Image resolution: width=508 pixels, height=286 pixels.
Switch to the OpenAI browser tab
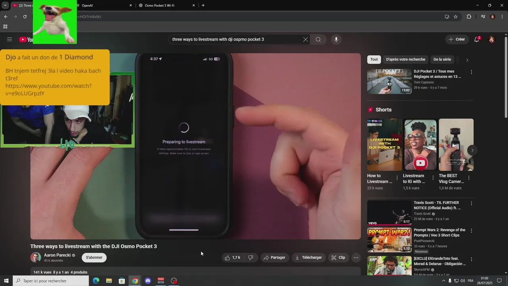click(x=102, y=6)
